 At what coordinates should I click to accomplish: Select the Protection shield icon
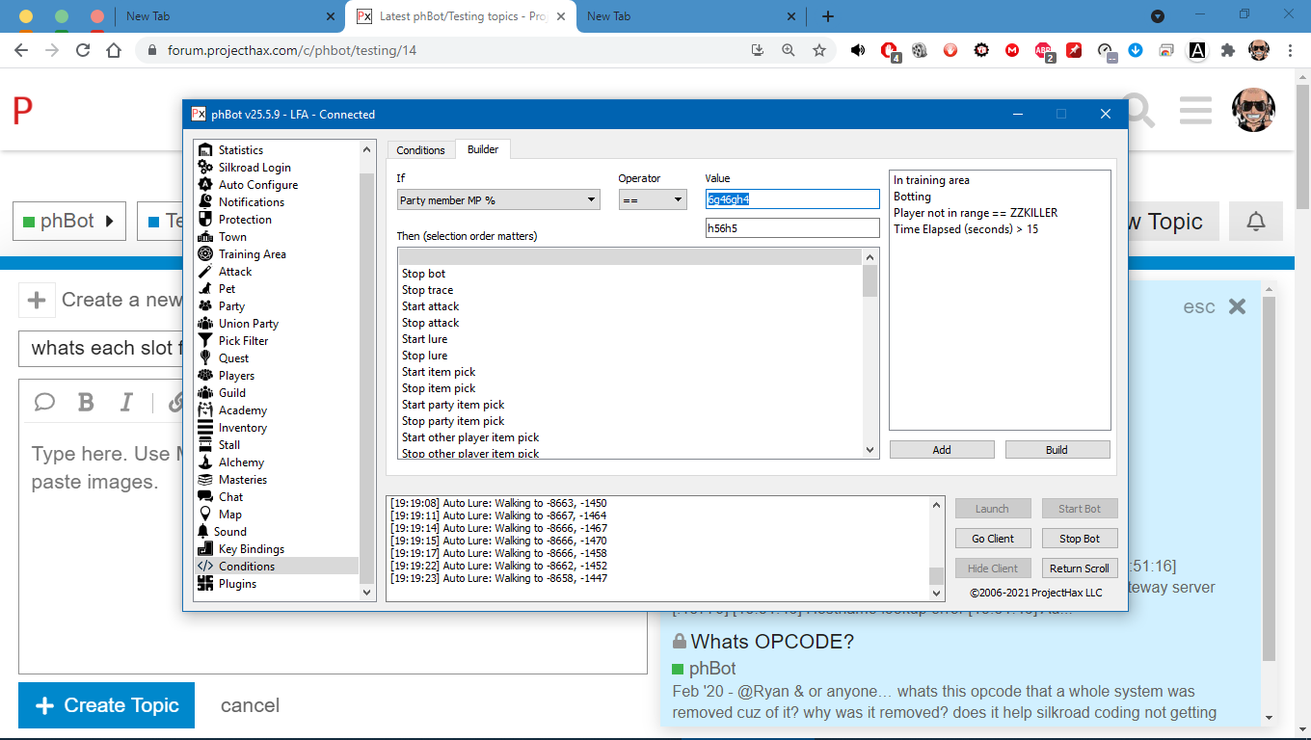click(x=204, y=220)
